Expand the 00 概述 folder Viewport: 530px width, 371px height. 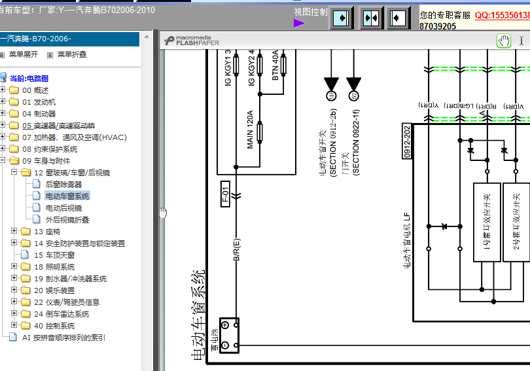(3, 90)
